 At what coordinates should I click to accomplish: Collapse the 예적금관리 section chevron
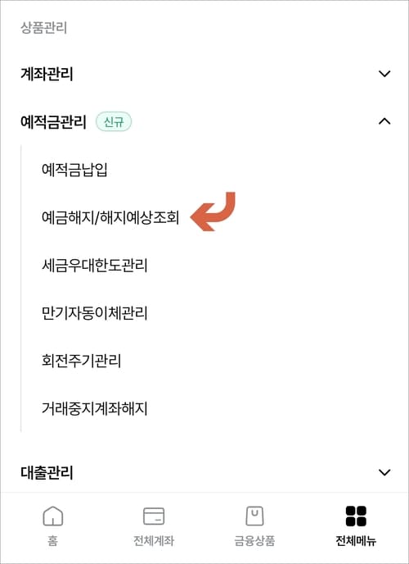[x=384, y=121]
